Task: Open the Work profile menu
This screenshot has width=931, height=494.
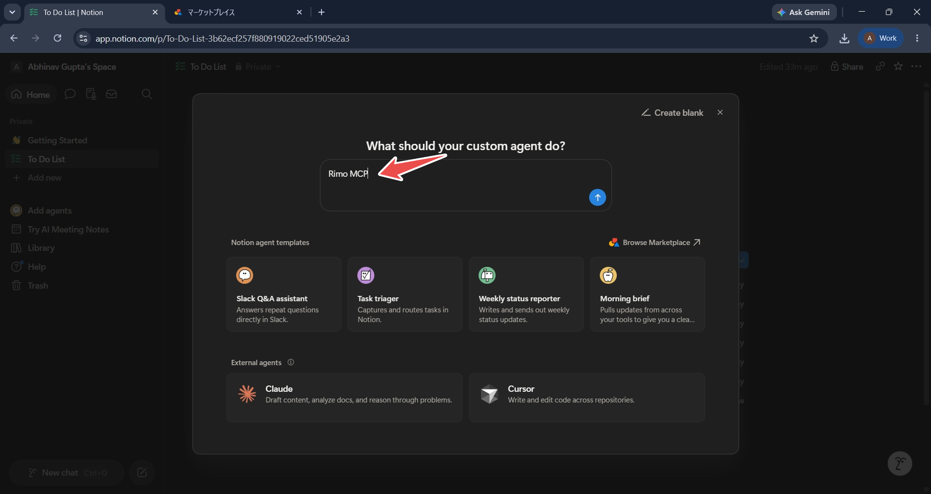Action: pos(881,38)
